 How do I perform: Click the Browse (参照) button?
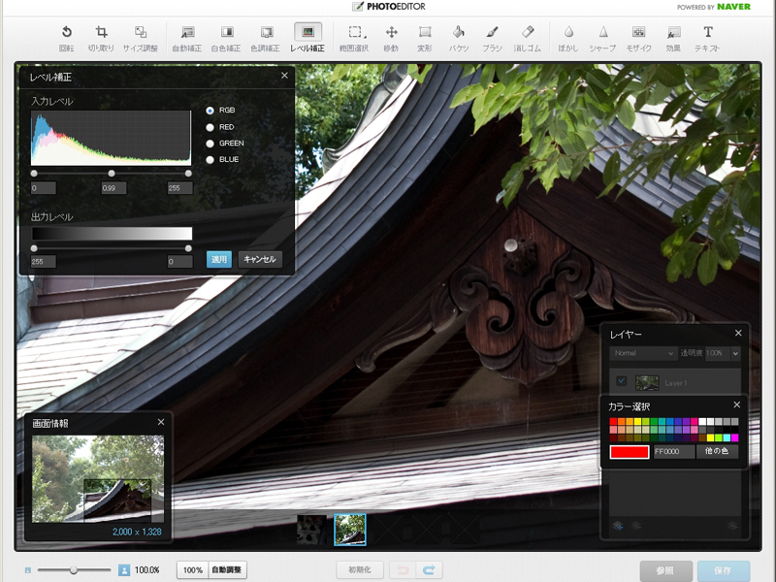[x=665, y=571]
